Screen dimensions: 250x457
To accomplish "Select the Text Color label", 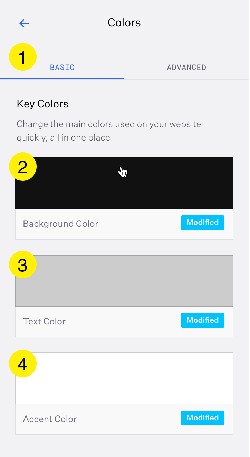I will tap(44, 321).
